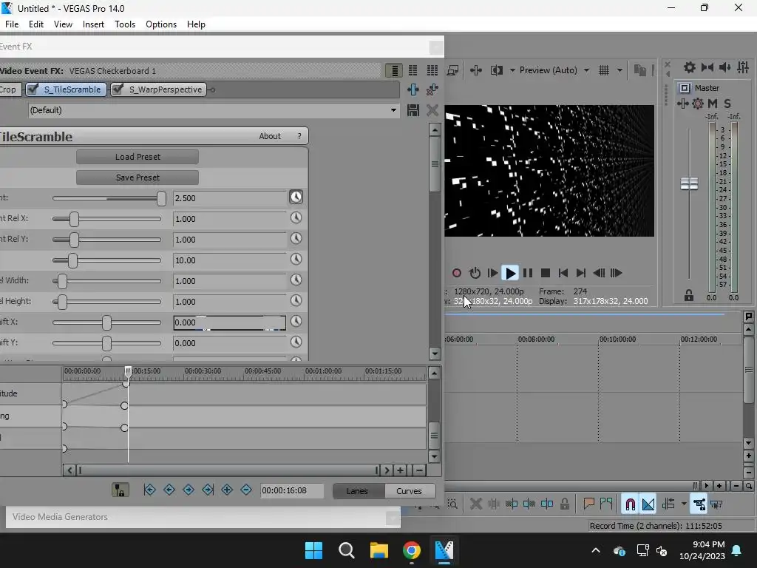
Task: Click the Load Preset button
Action: tap(138, 157)
